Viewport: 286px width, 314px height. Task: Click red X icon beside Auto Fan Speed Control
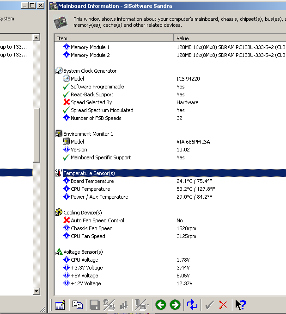point(67,220)
